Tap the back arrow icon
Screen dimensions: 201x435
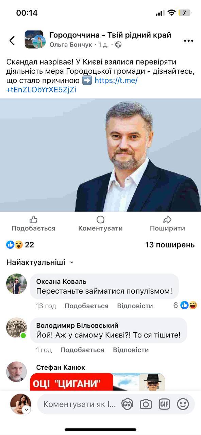(x=12, y=41)
